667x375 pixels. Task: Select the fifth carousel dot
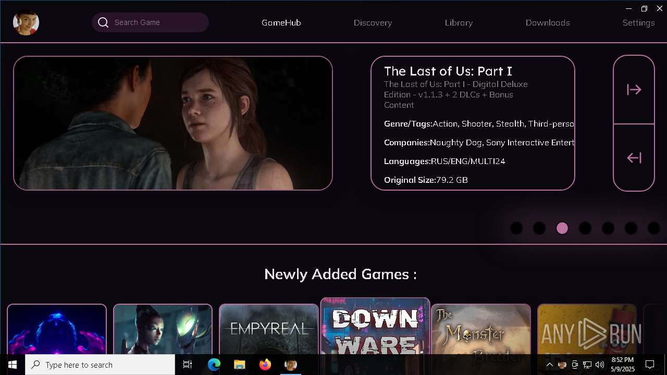(x=608, y=228)
